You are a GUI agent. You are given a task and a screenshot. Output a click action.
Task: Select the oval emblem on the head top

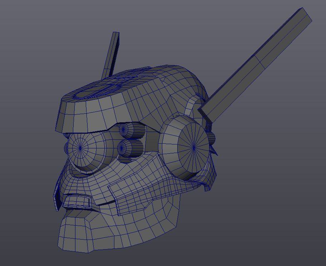(97, 91)
